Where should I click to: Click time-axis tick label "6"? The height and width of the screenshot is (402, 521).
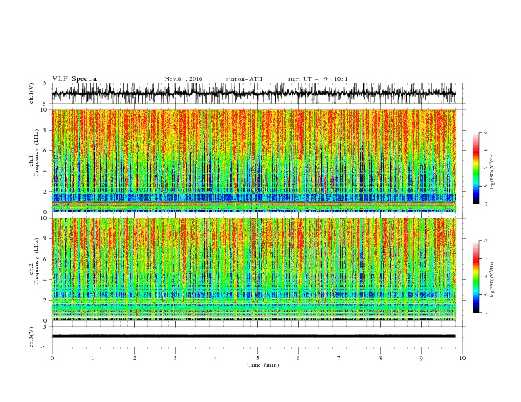298,358
